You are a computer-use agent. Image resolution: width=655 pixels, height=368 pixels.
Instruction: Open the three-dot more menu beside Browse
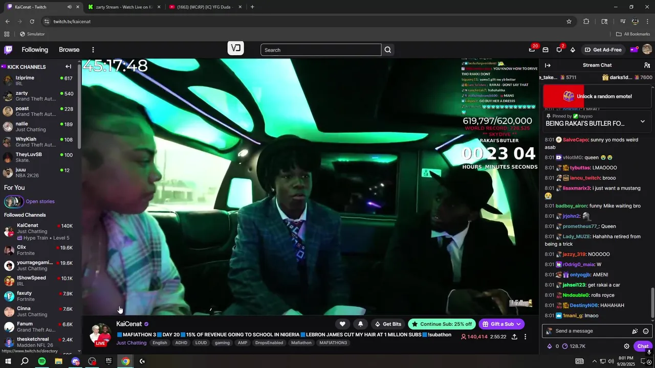(x=93, y=50)
